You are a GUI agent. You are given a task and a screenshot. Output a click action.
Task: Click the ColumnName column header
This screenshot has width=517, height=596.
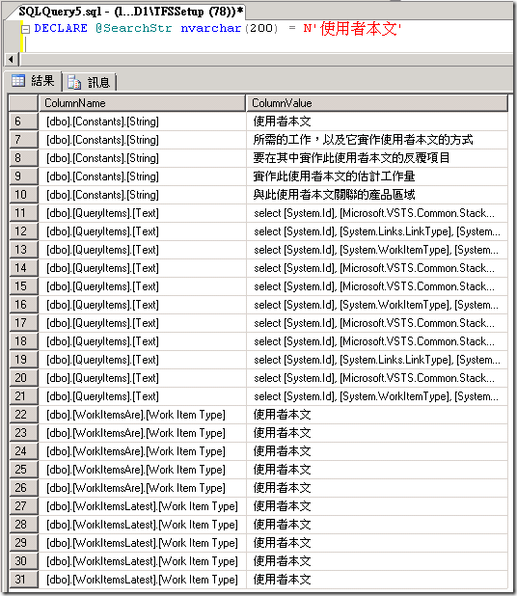142,103
